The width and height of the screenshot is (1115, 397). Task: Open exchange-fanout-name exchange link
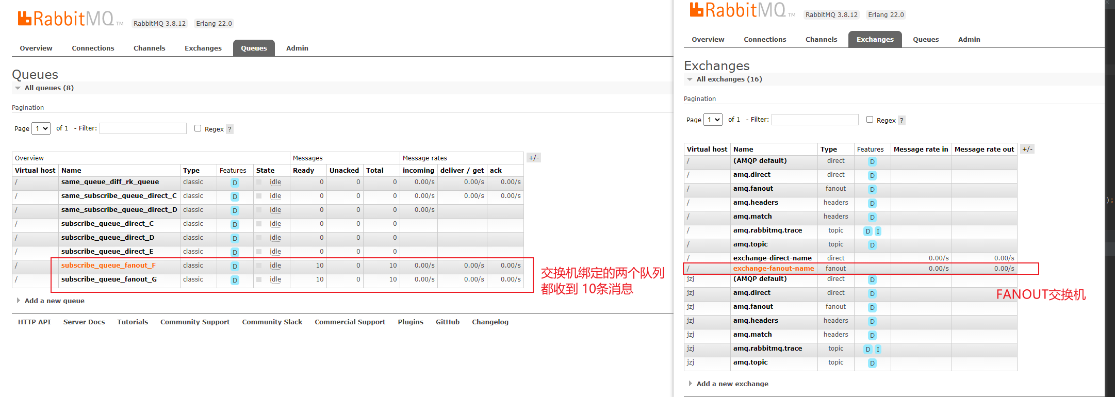pyautogui.click(x=774, y=269)
